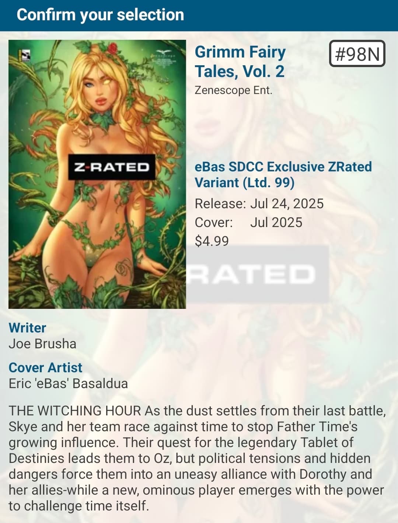Click the red rose in the character's hair
The image size is (398, 523).
(114, 48)
